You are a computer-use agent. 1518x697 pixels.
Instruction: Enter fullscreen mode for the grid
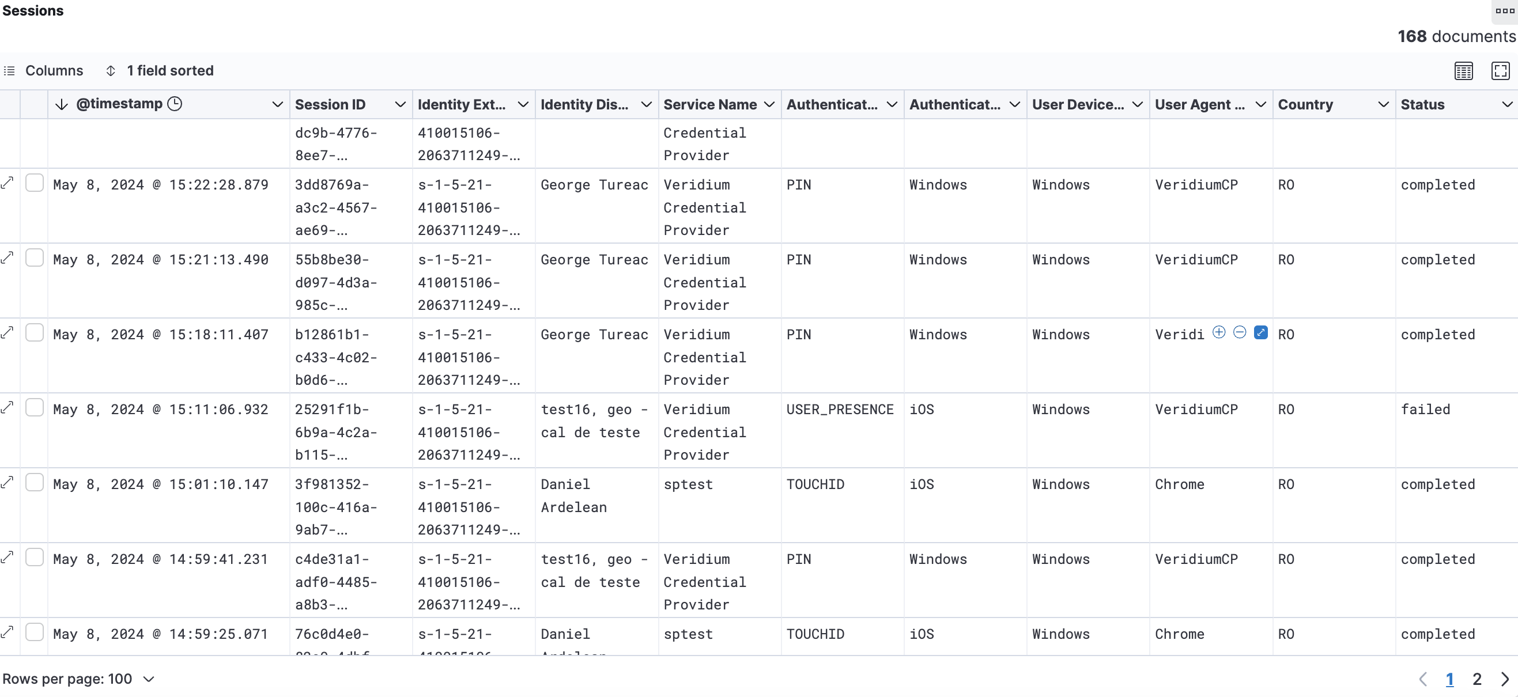[1500, 71]
